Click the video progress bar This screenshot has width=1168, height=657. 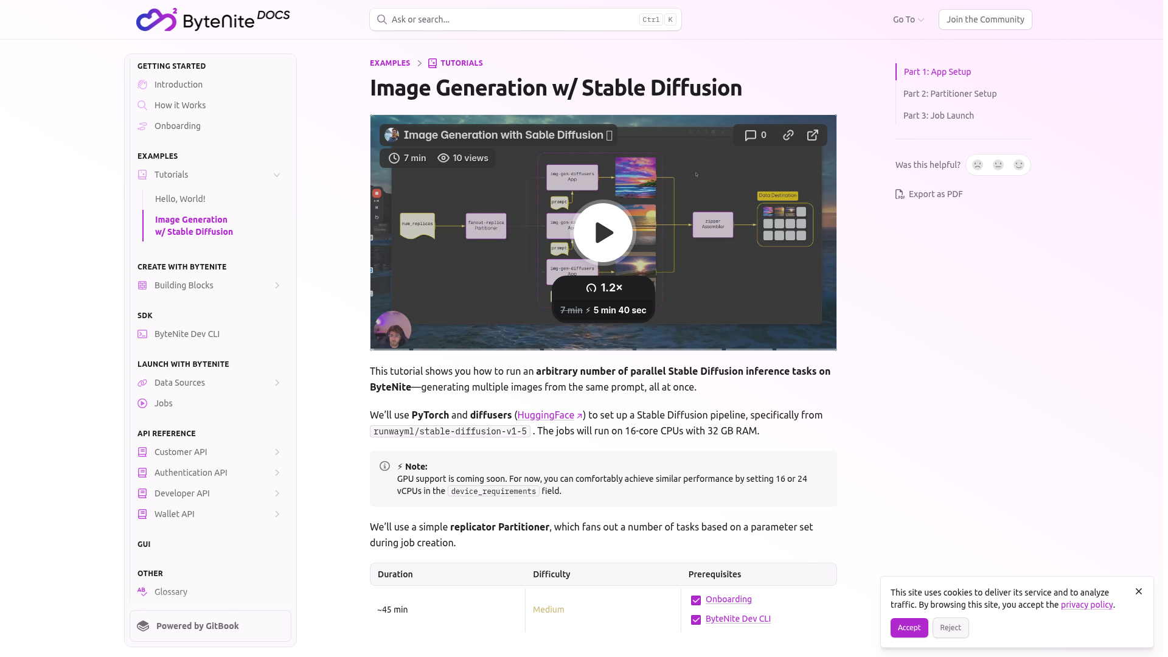(603, 349)
